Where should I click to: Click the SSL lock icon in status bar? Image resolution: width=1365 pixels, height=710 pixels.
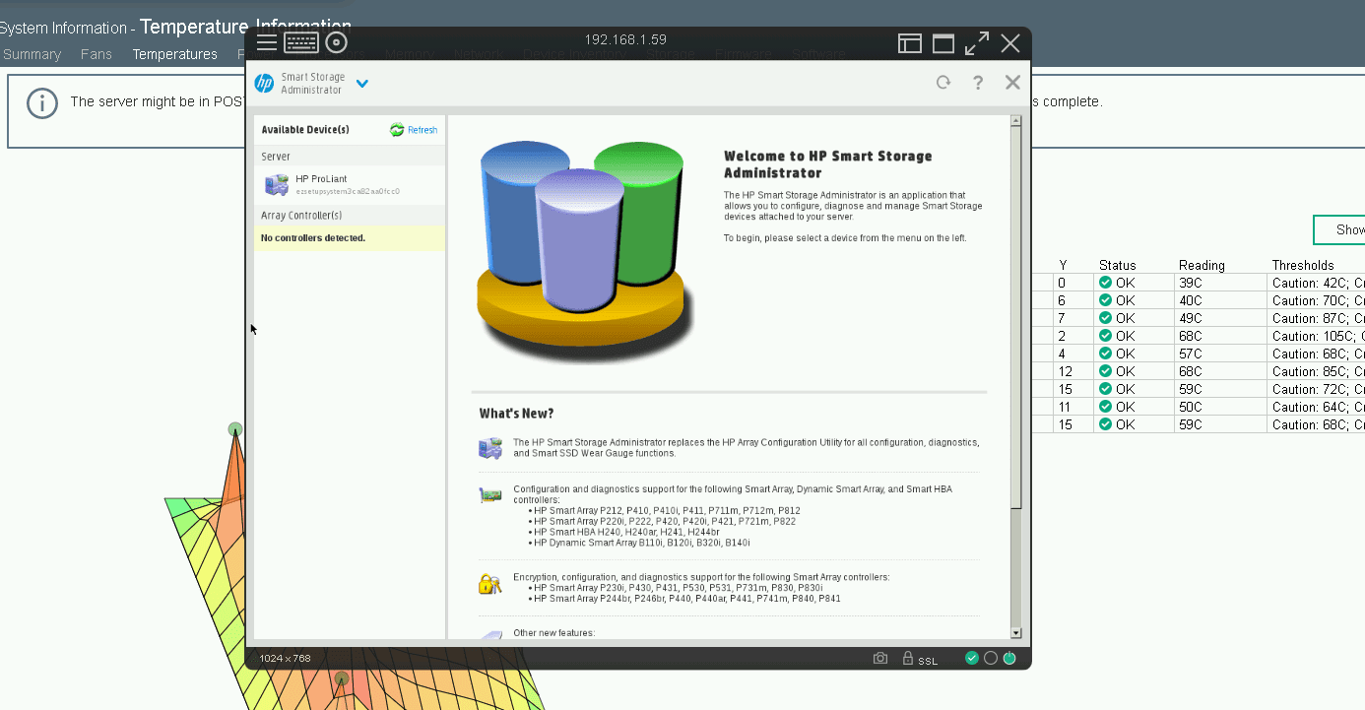tap(908, 659)
